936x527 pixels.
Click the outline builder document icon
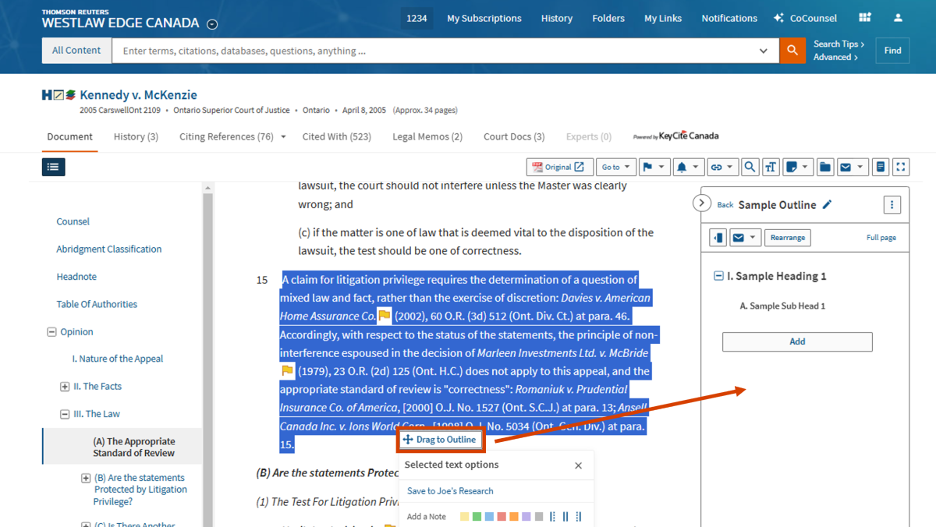click(880, 167)
